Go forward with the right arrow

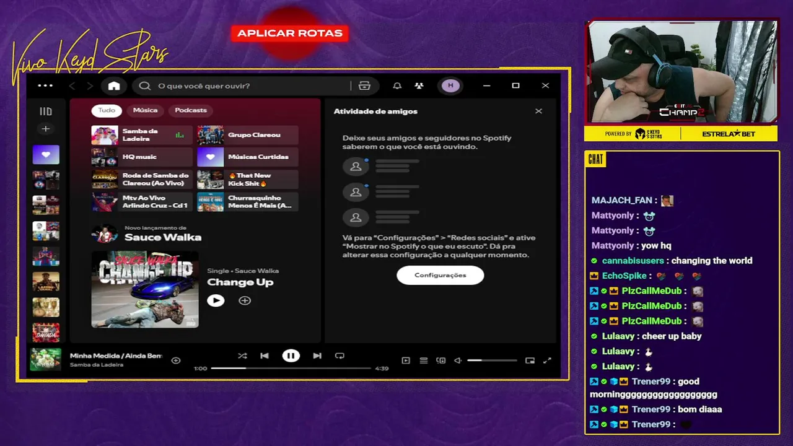pos(90,86)
